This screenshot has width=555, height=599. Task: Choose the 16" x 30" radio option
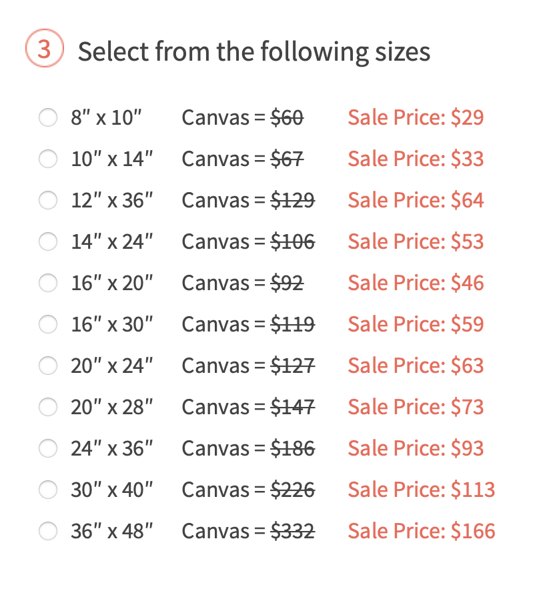[x=48, y=325]
